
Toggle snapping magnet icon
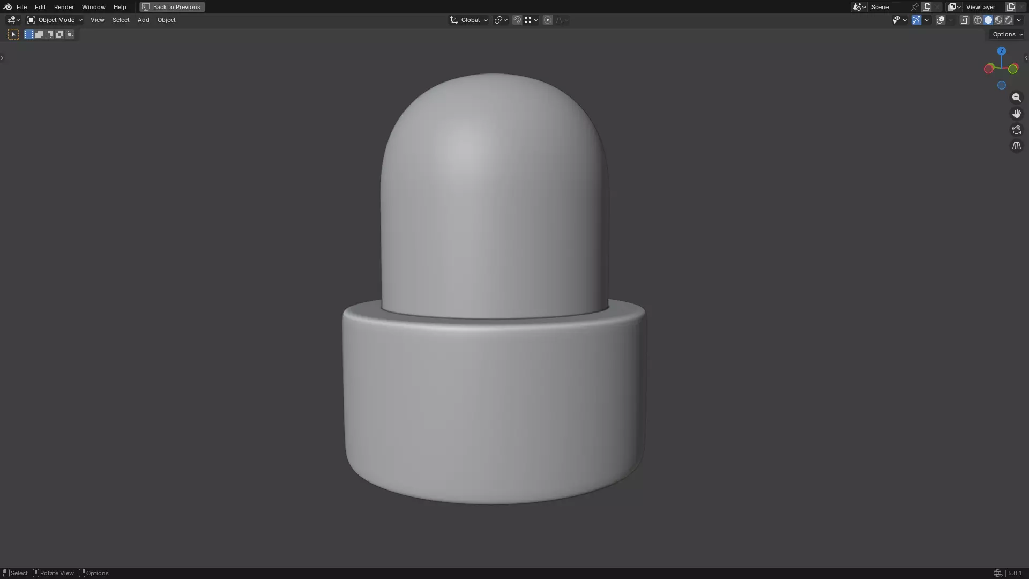[517, 20]
